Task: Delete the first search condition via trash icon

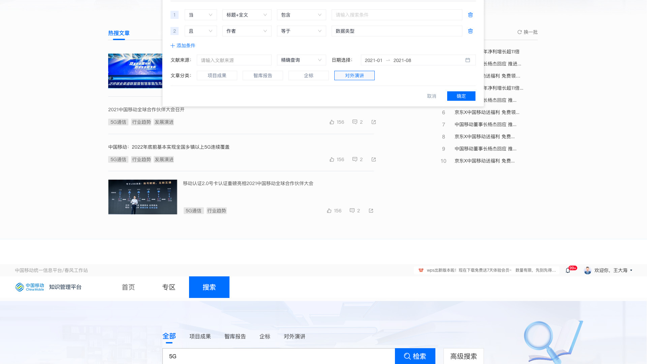Action: 470,15
